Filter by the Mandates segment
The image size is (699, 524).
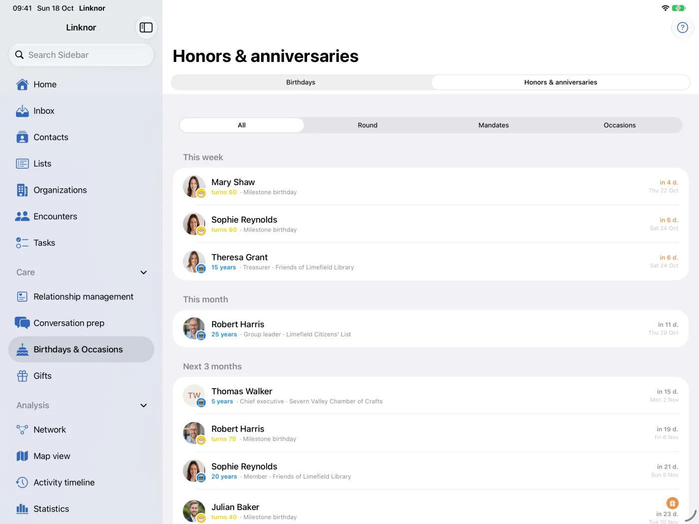(493, 125)
